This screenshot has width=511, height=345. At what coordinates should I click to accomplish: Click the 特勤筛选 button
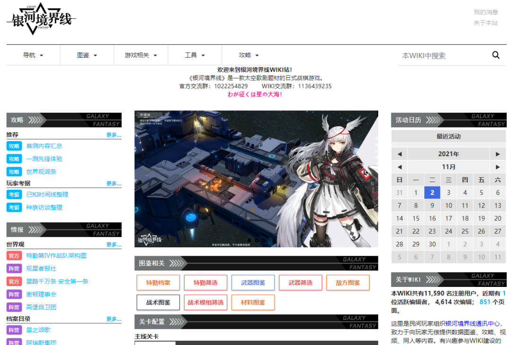(x=206, y=283)
